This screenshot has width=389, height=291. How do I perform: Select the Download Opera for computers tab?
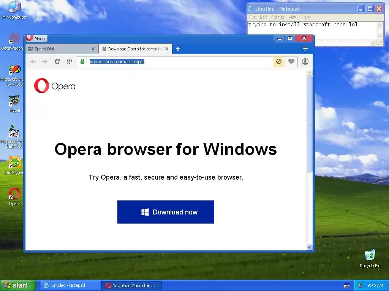(x=135, y=49)
